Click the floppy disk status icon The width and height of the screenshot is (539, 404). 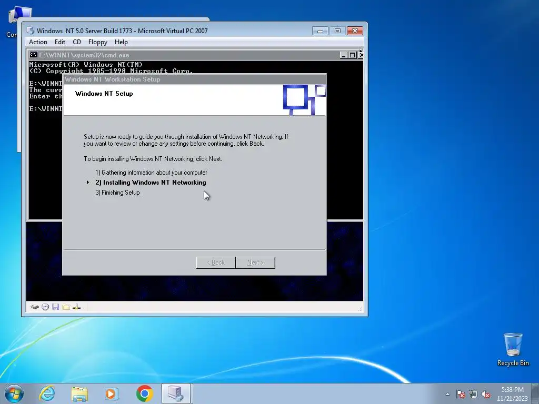[55, 307]
